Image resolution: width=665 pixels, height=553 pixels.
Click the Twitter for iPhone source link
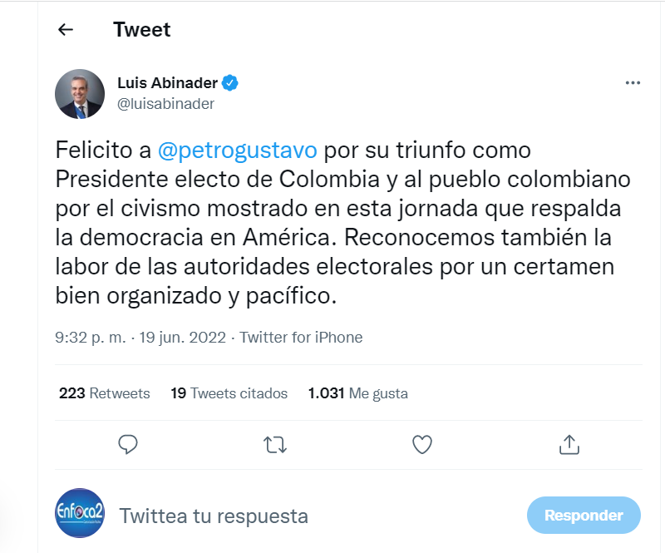tap(301, 338)
